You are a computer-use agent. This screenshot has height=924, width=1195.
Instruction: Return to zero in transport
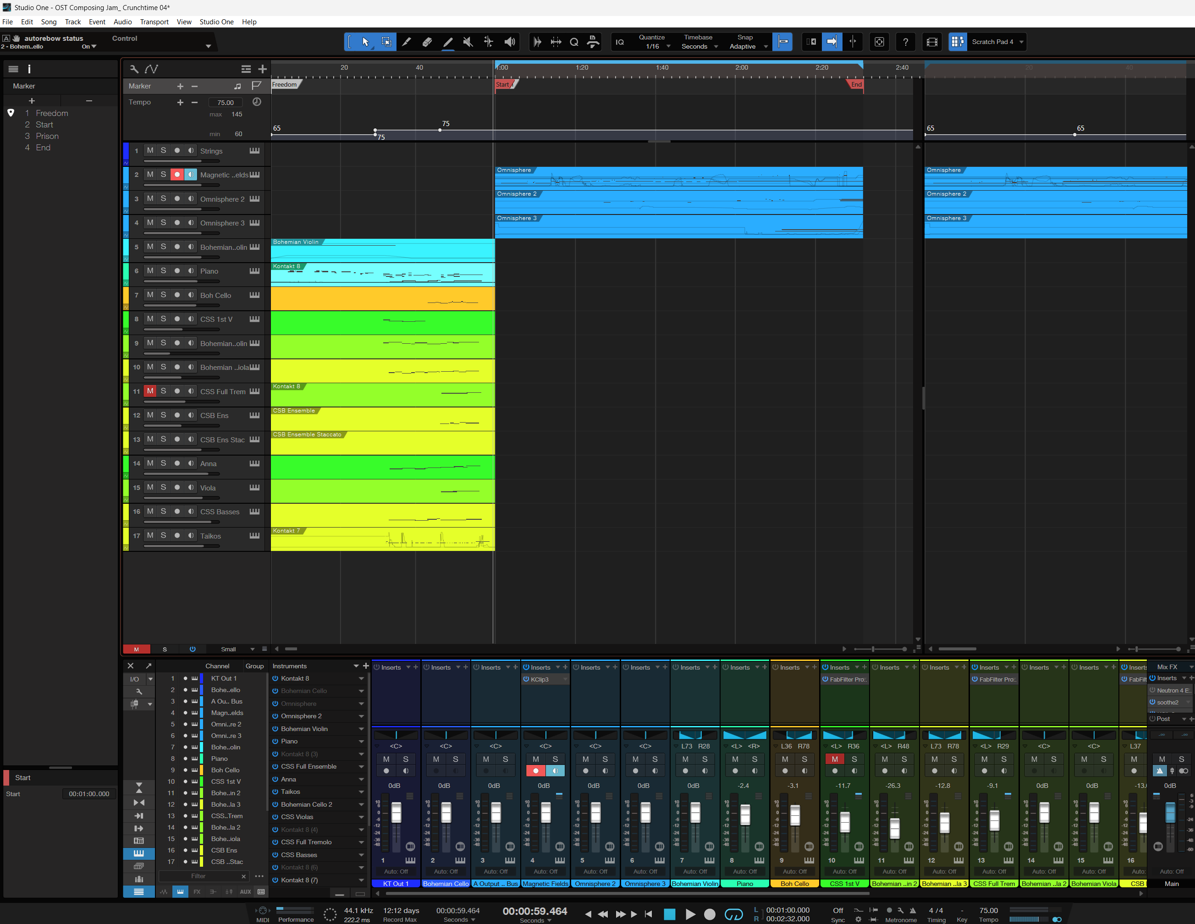(x=649, y=914)
